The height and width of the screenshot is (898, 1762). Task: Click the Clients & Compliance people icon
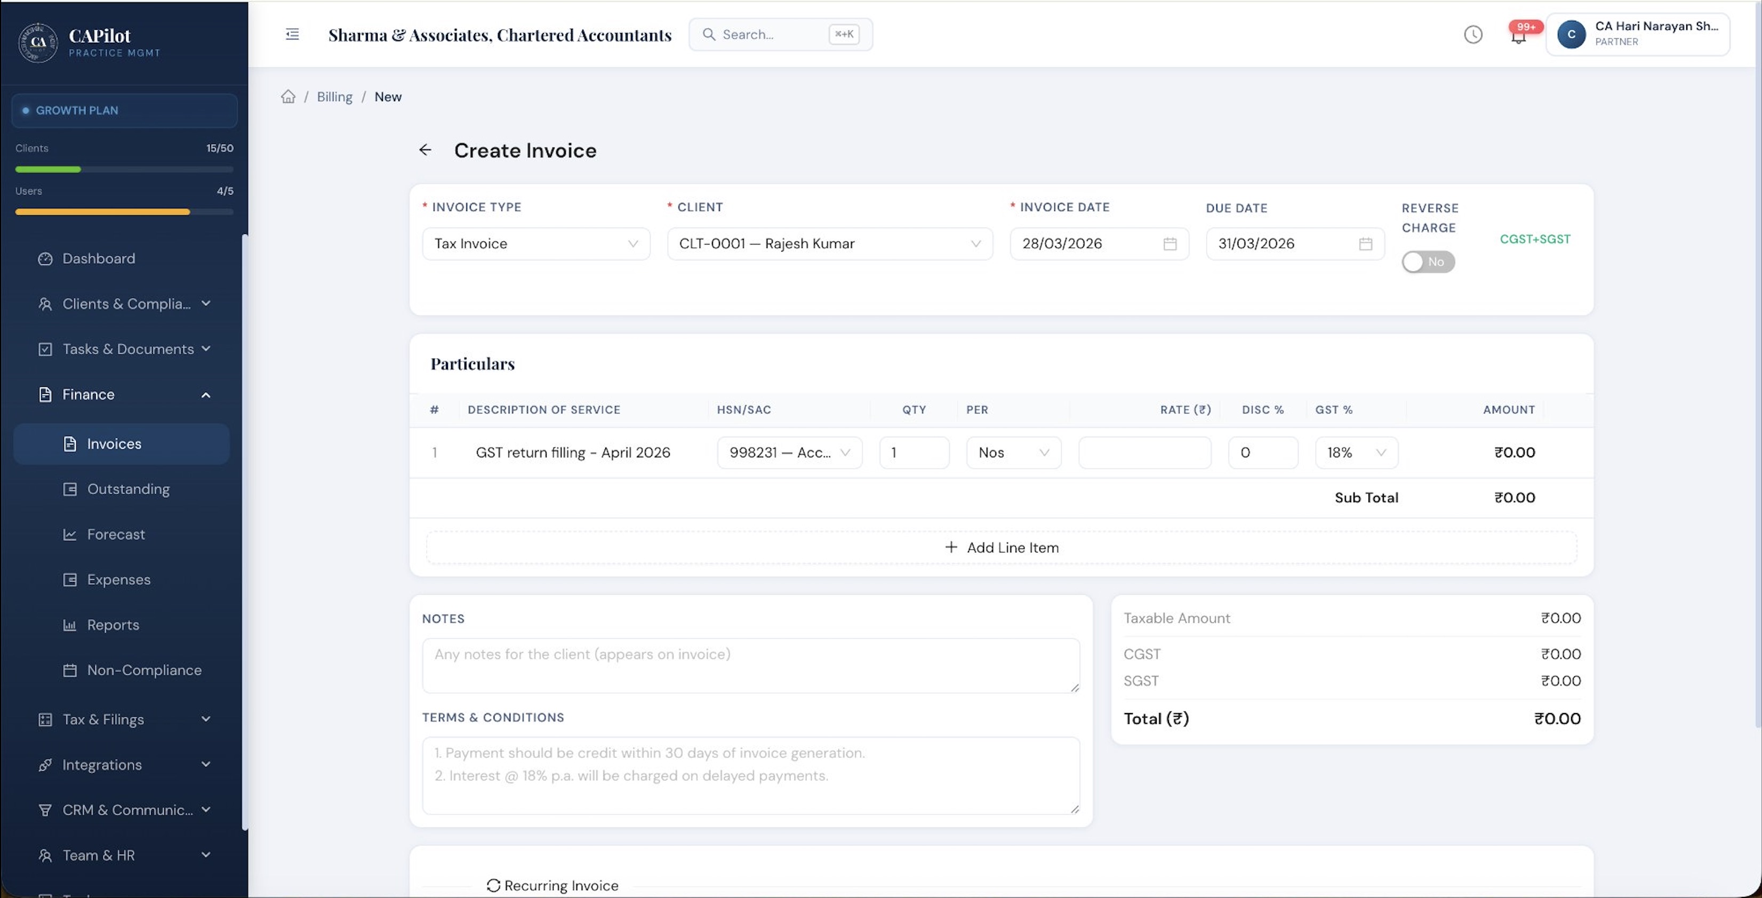(45, 303)
